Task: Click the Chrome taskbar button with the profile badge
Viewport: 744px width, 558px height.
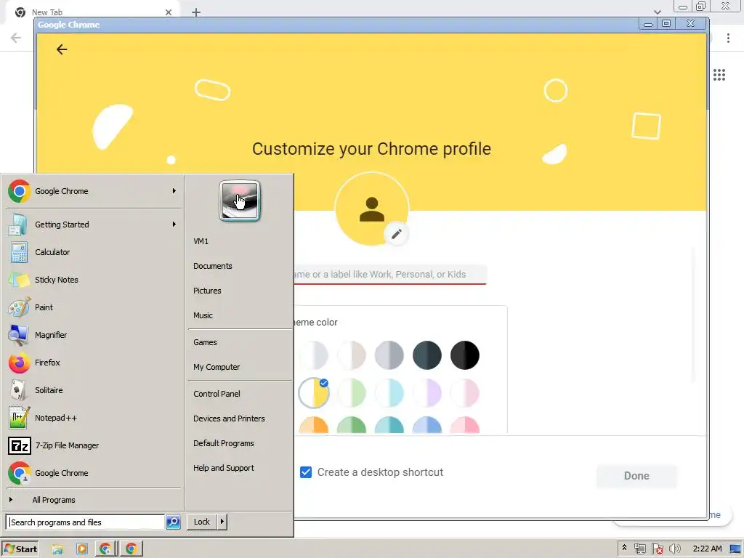Action: (x=105, y=549)
